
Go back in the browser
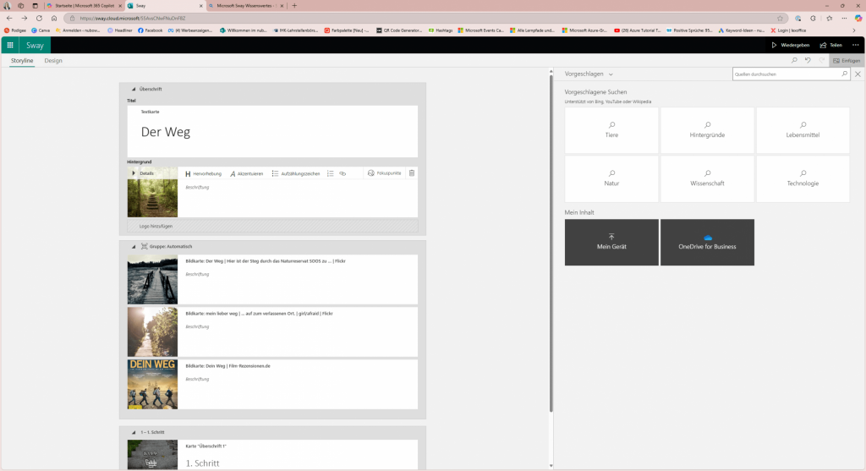9,19
